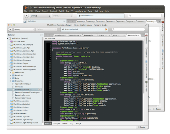Viewport: 170px width, 134px height.
Task: Click the orange update notification icon
Action: click(106, 29)
